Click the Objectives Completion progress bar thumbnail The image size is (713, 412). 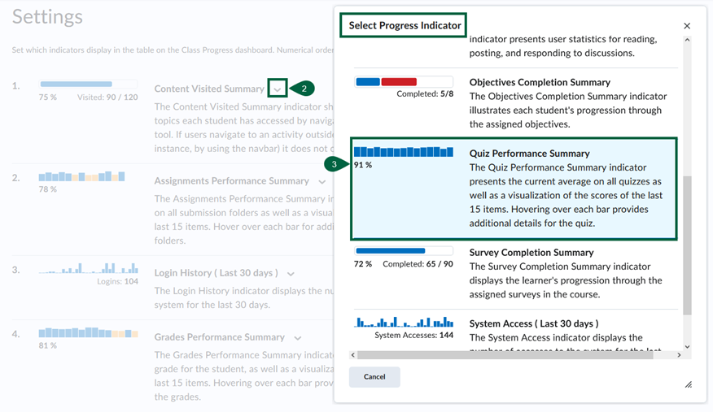click(x=404, y=82)
